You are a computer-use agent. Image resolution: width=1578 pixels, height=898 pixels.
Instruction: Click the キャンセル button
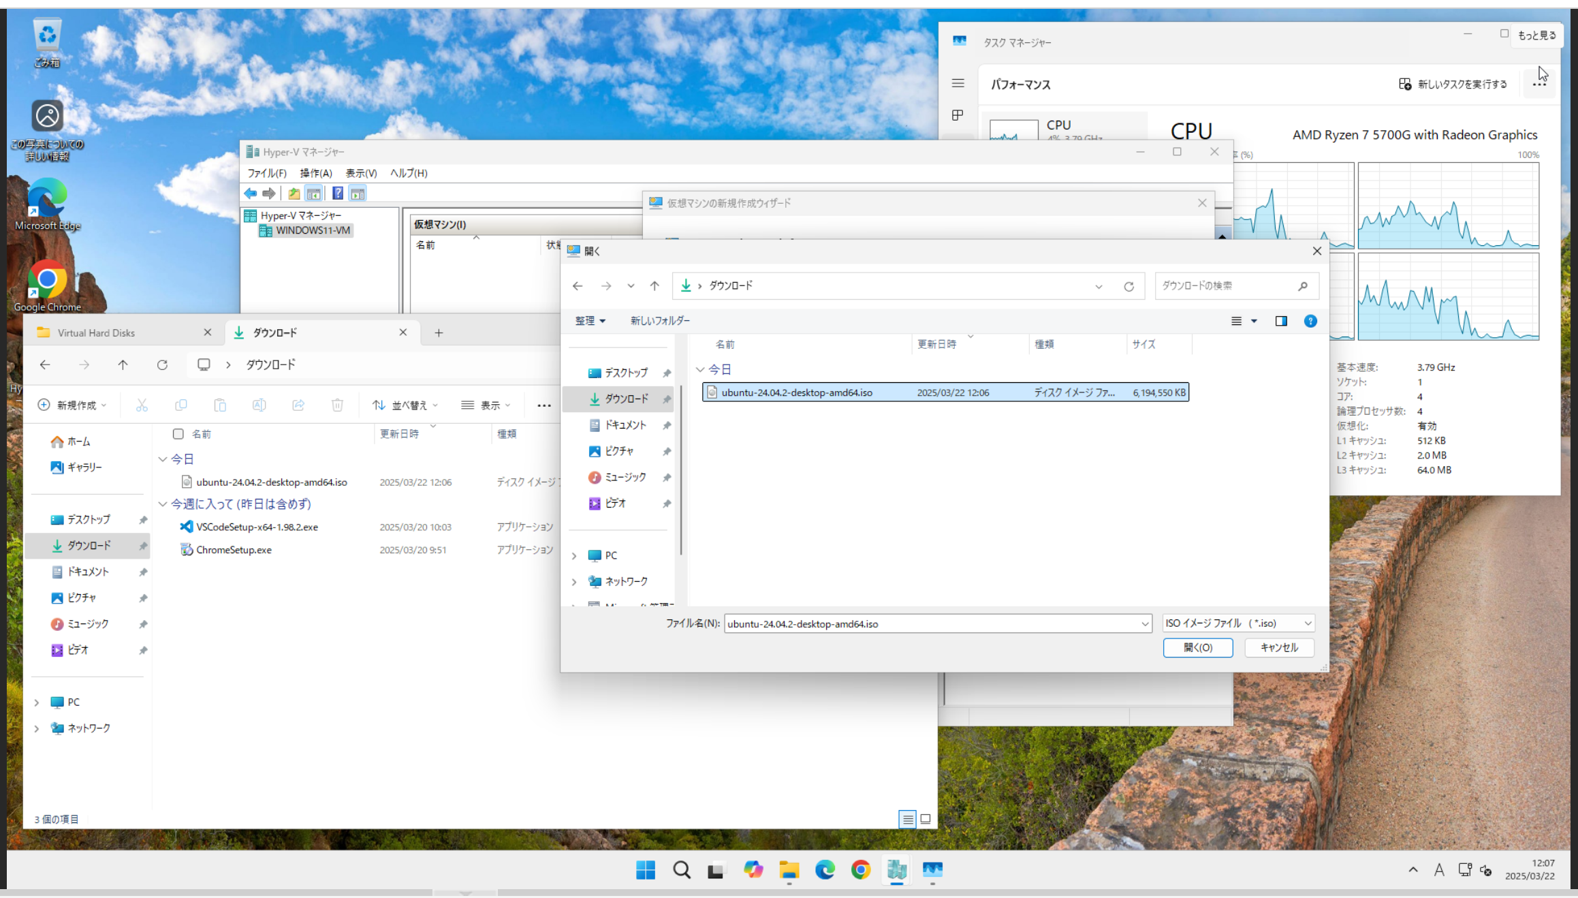pos(1278,647)
